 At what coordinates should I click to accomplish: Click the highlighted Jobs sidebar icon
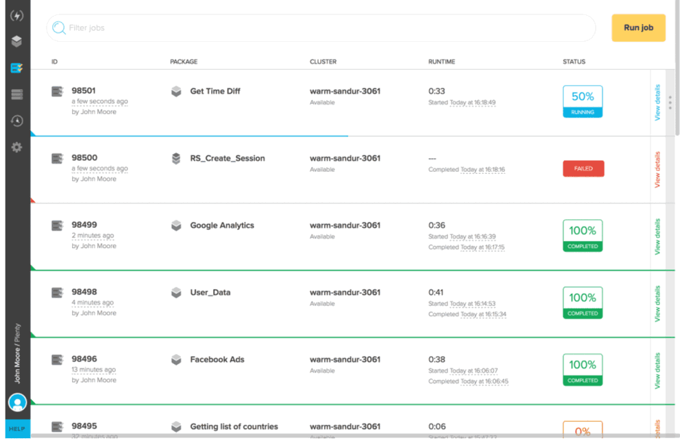point(16,67)
